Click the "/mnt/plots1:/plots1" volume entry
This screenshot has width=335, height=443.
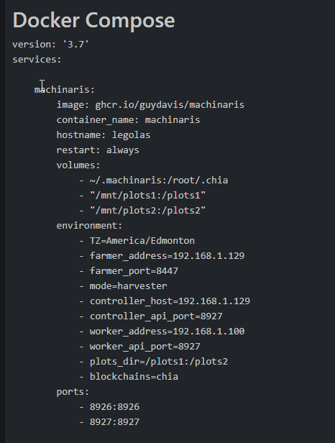click(x=142, y=195)
